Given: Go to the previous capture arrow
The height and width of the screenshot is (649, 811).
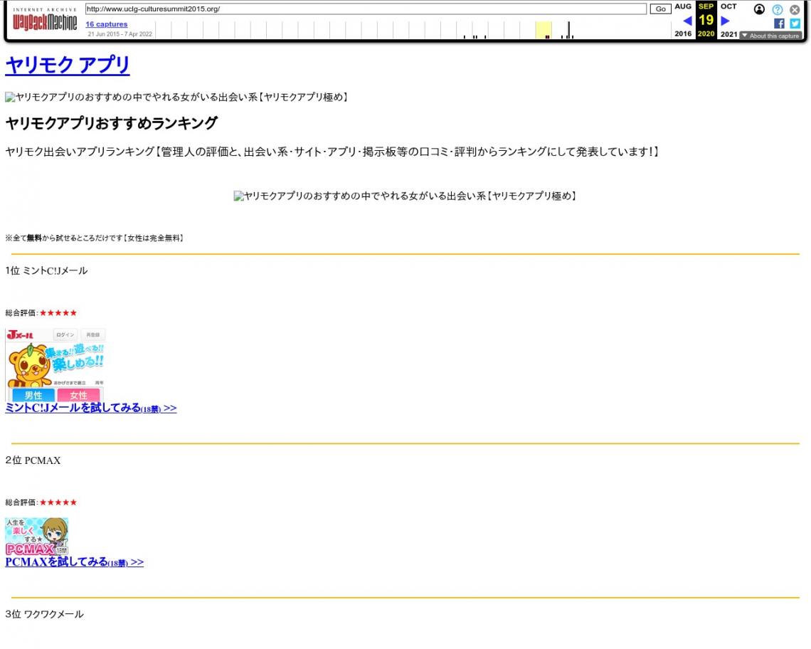Looking at the screenshot, I should click(x=687, y=21).
